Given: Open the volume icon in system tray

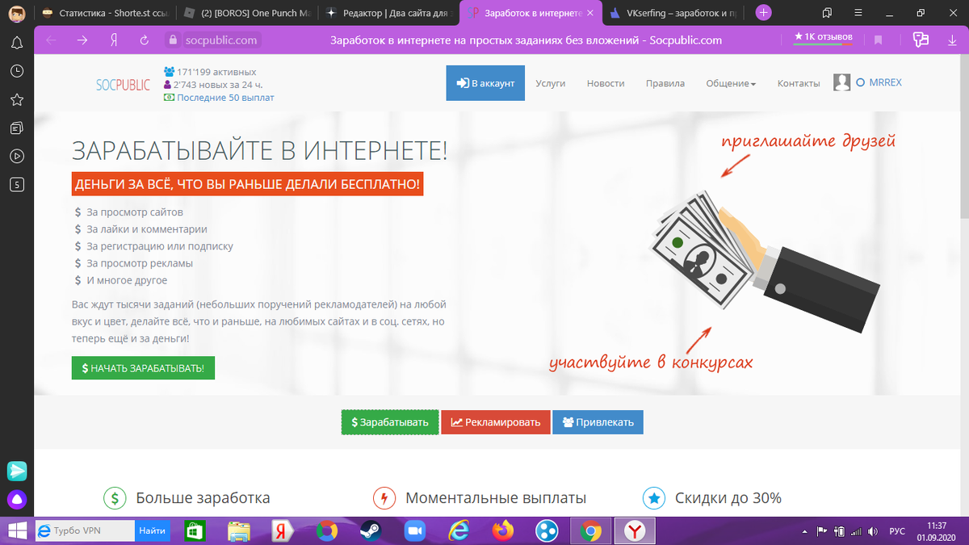Looking at the screenshot, I should tap(871, 530).
